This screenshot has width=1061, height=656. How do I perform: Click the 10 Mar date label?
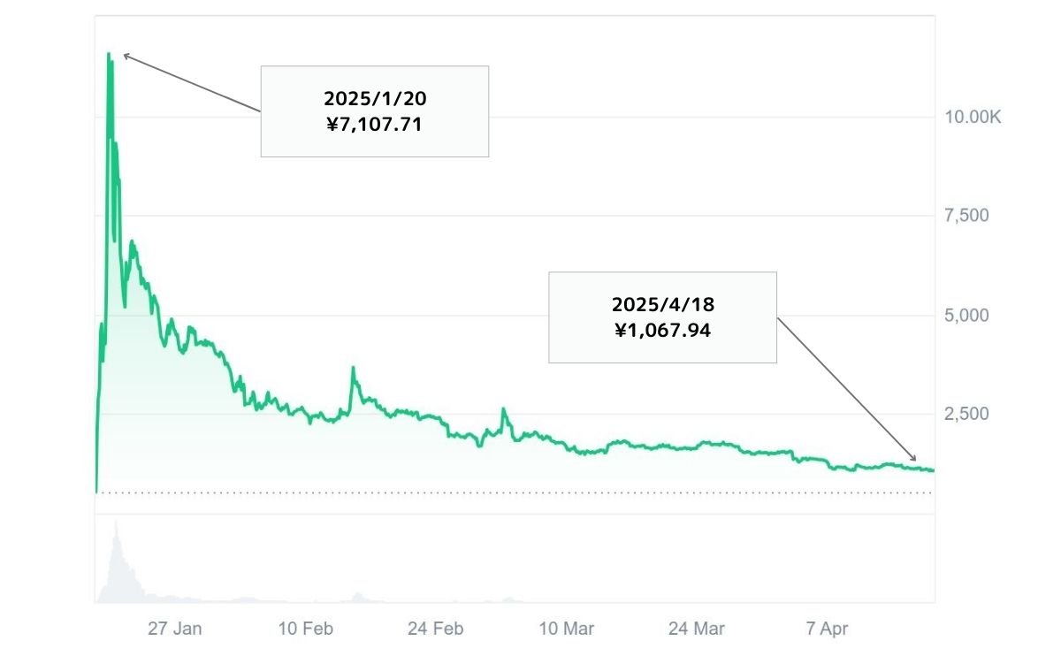click(566, 629)
